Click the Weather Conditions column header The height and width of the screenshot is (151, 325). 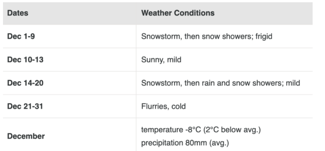178,13
